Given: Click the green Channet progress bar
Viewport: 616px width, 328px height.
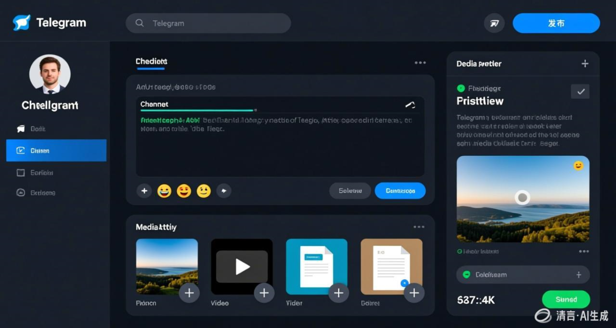Looking at the screenshot, I should [x=197, y=110].
